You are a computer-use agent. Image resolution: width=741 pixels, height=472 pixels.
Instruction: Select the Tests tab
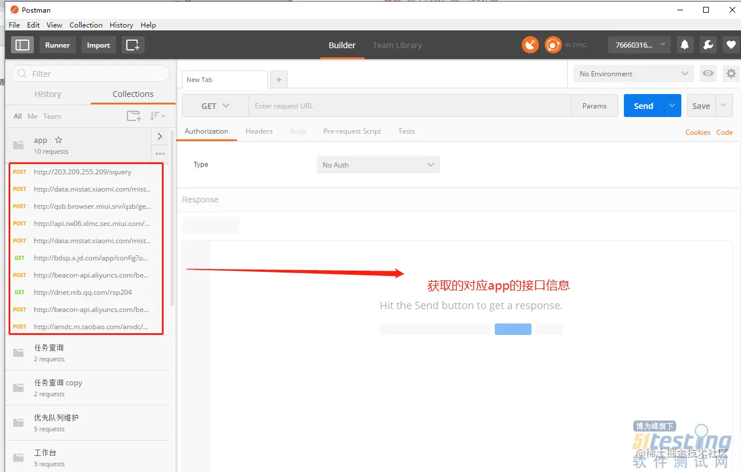(406, 131)
